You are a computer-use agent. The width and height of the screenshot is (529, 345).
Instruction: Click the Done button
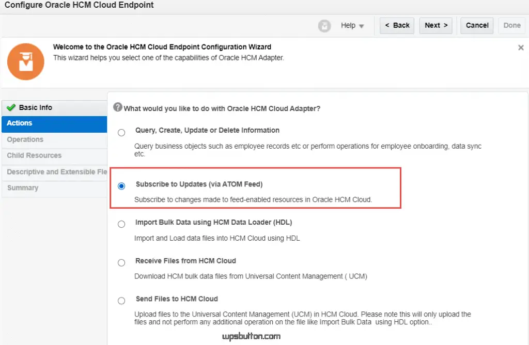point(511,26)
